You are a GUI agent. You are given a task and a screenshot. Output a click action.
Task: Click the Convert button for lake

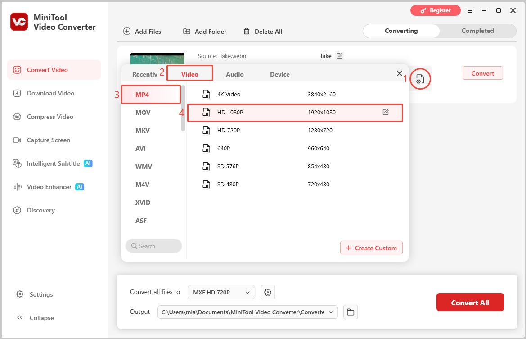pos(482,73)
